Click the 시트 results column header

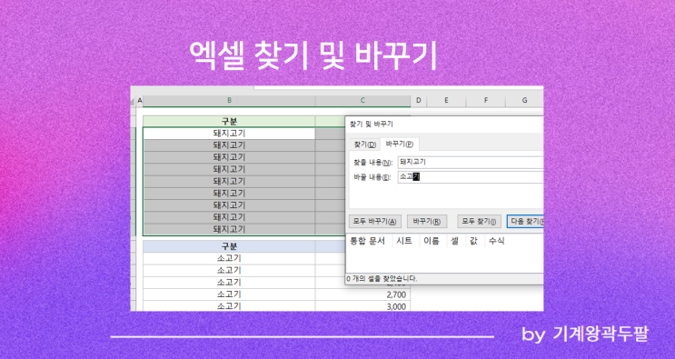(x=404, y=241)
